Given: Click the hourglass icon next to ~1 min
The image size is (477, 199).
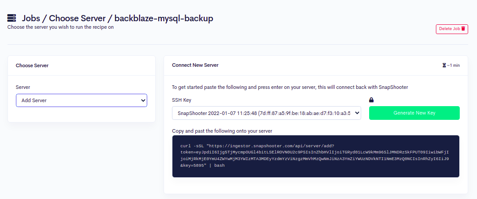Looking at the screenshot, I should (x=444, y=65).
